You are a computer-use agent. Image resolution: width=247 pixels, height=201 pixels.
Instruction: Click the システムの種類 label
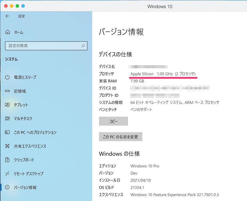click(111, 103)
